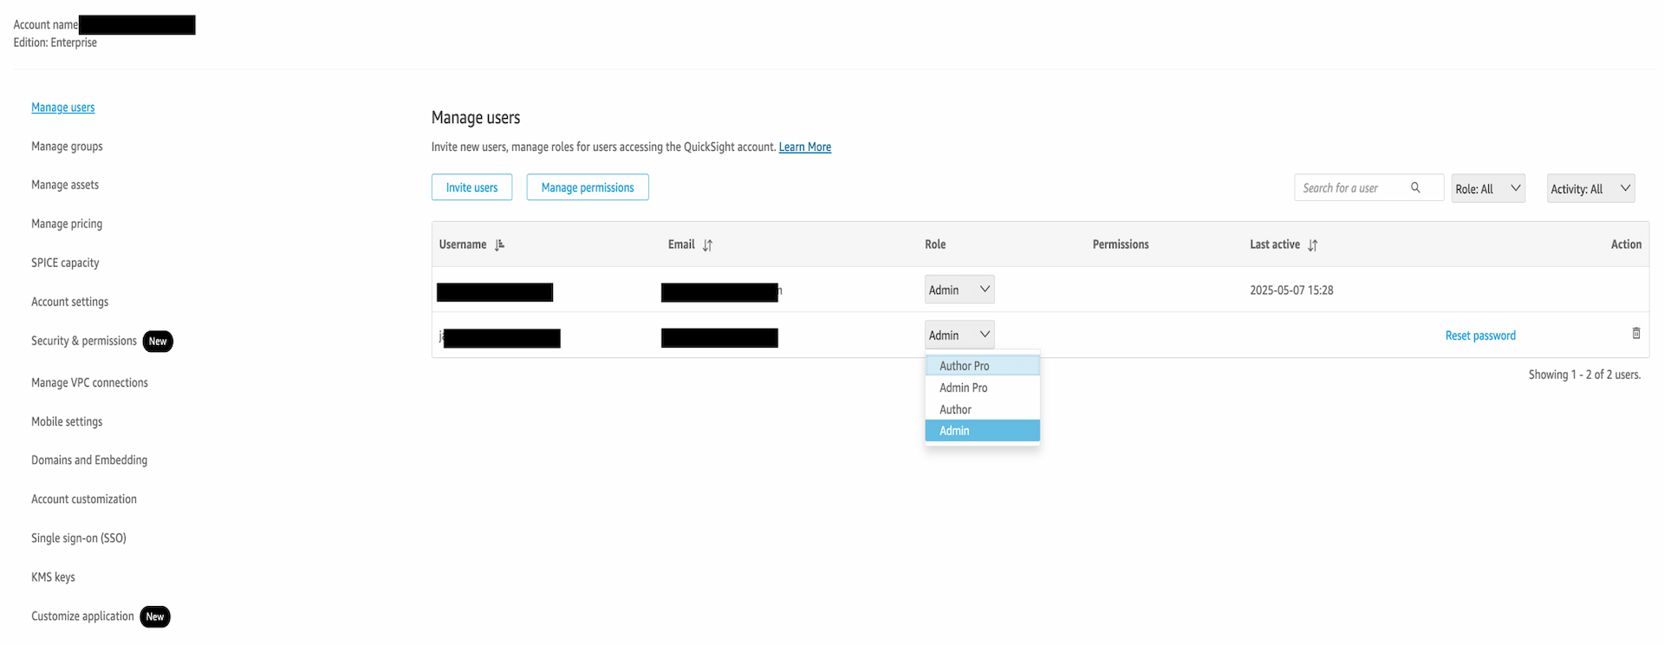Open the role dropdown for the first user
Screen dimensions: 1664x645
959,290
